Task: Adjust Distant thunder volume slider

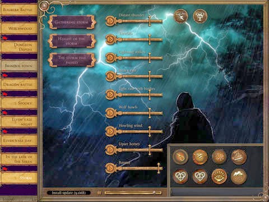Action: (x=150, y=21)
